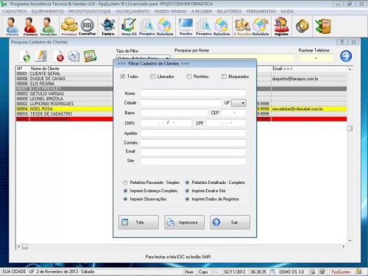
Task: Click the Cidade input field
Action: pos(181,103)
